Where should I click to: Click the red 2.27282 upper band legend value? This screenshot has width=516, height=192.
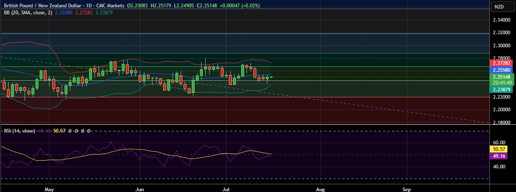(x=84, y=13)
